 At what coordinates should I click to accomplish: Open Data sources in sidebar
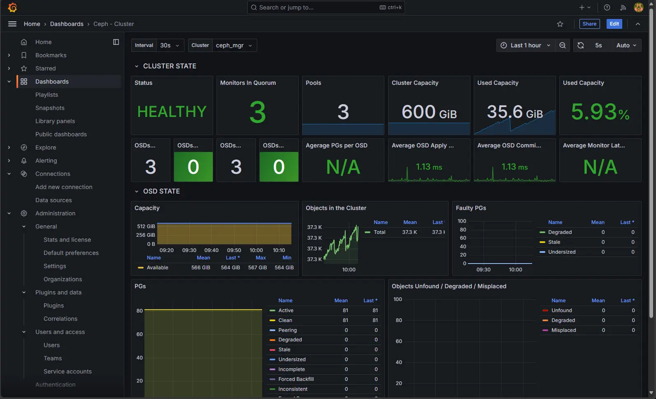pyautogui.click(x=54, y=200)
